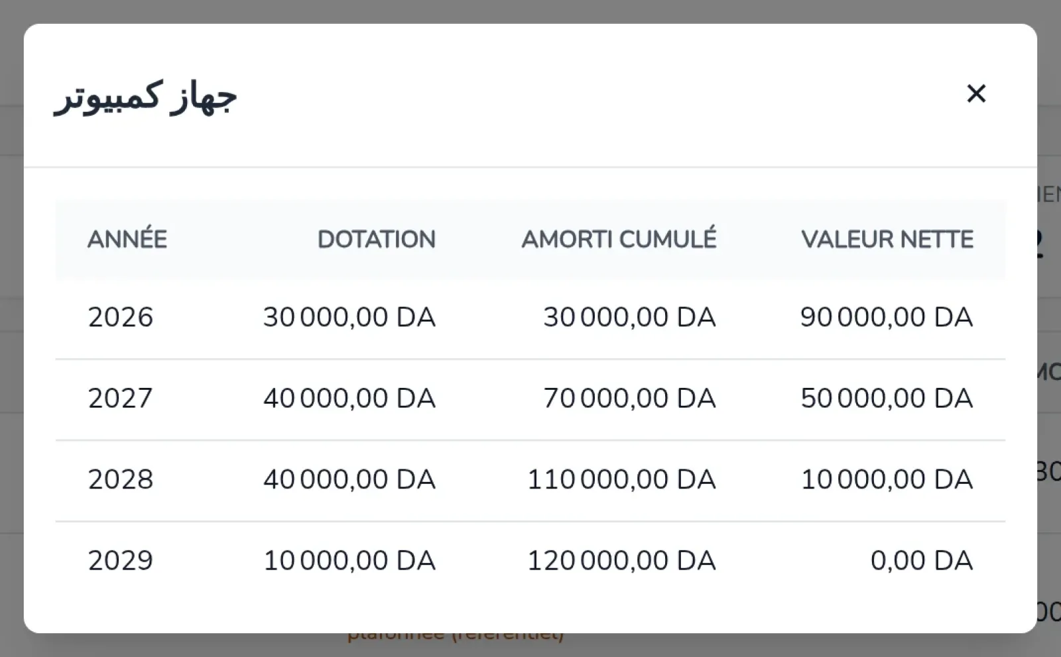Select the year 2027 cell
This screenshot has height=657, width=1061.
click(x=121, y=398)
